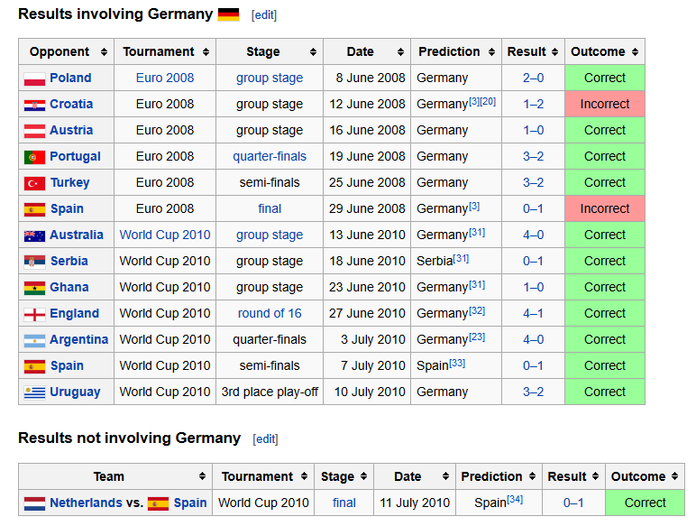The image size is (696, 526).
Task: Click the red Incorrect cell for Spain
Action: pyautogui.click(x=604, y=209)
